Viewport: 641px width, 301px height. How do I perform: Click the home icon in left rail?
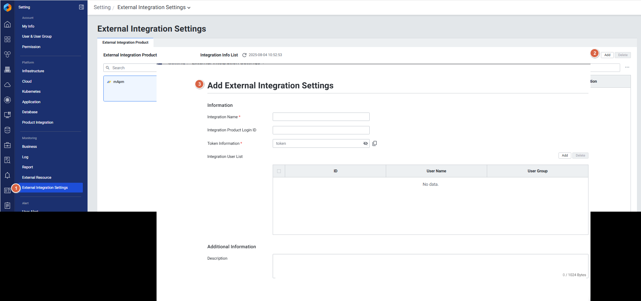(x=7, y=25)
